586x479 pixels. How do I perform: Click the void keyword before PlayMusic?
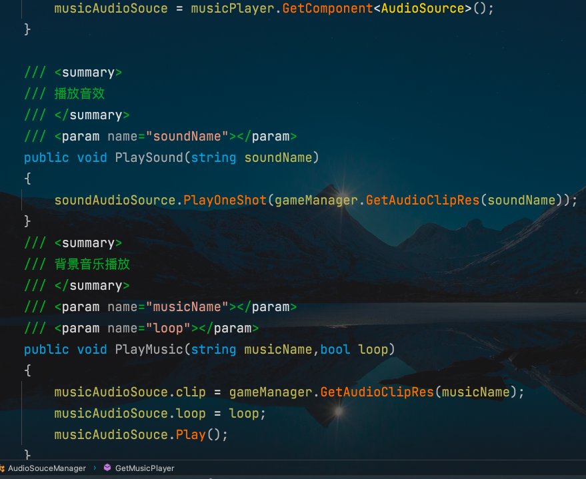[x=92, y=350]
